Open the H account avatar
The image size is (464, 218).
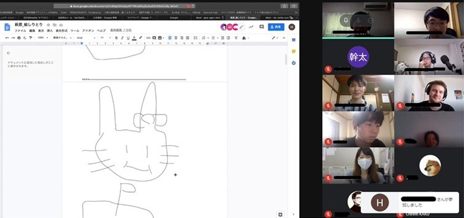click(292, 27)
